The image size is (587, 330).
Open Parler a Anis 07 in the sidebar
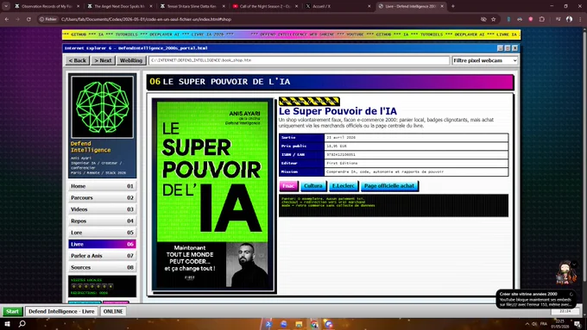(x=102, y=256)
